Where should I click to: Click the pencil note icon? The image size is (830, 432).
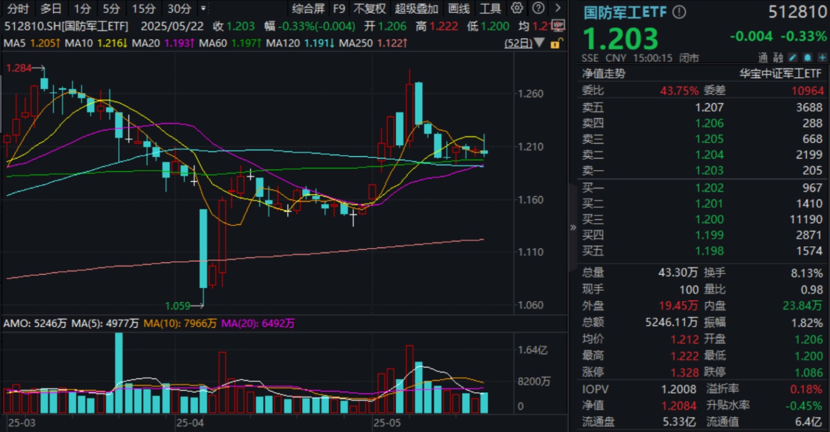click(x=793, y=58)
